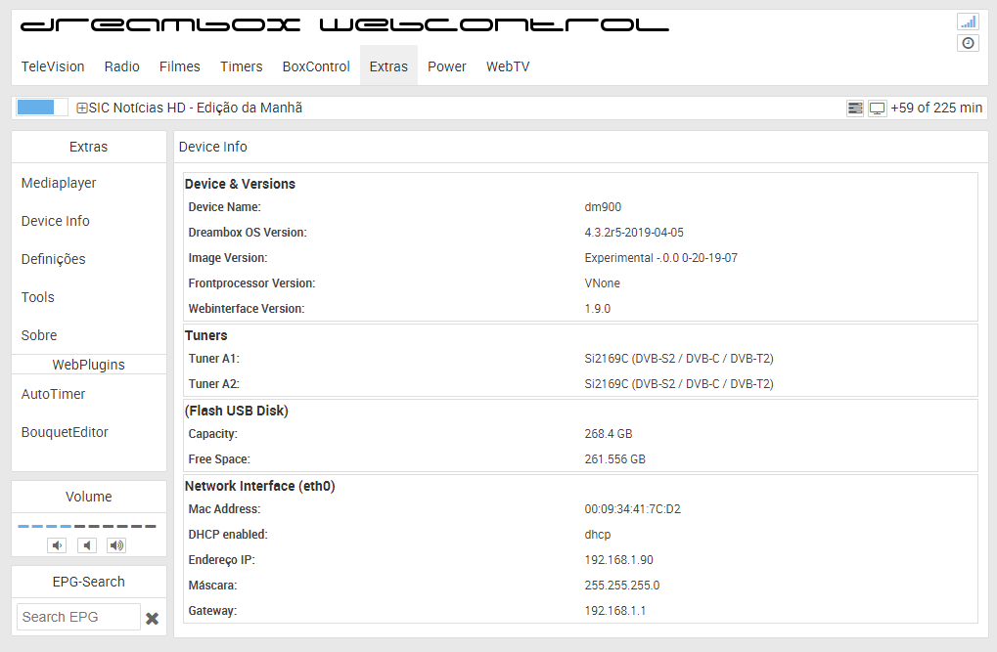Viewport: 997px width, 652px height.
Task: Open the signal strength meter icon
Action: [x=968, y=22]
